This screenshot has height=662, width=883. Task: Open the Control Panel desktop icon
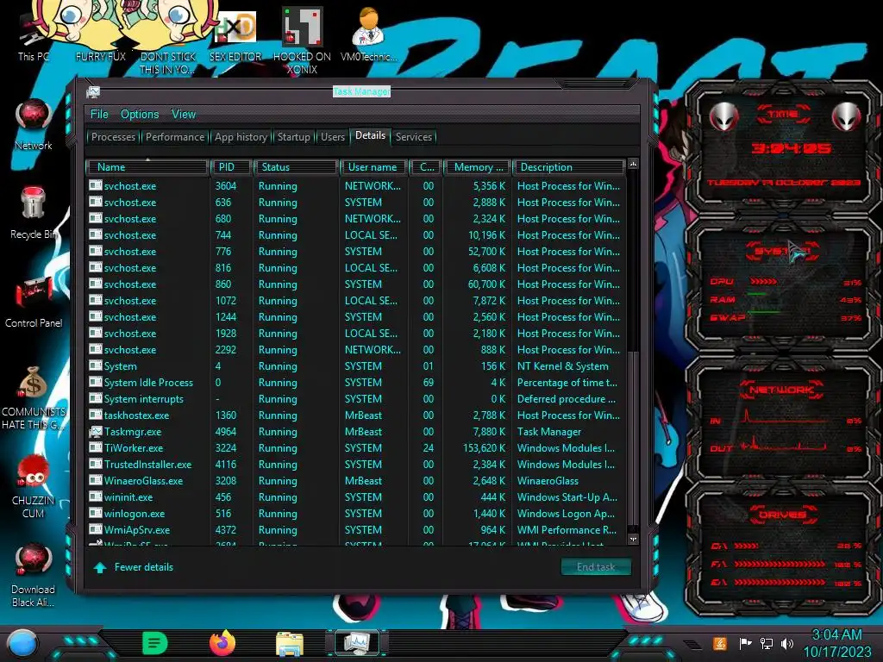click(34, 303)
